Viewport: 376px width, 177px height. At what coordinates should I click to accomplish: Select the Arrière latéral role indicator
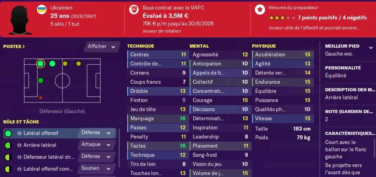coord(8,145)
